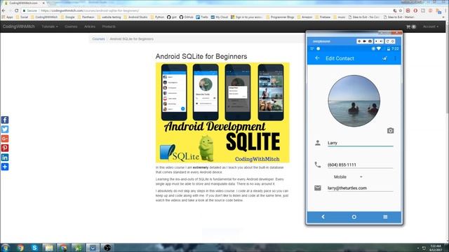
Task: Bookmark this page with the star icon
Action: click(x=401, y=10)
